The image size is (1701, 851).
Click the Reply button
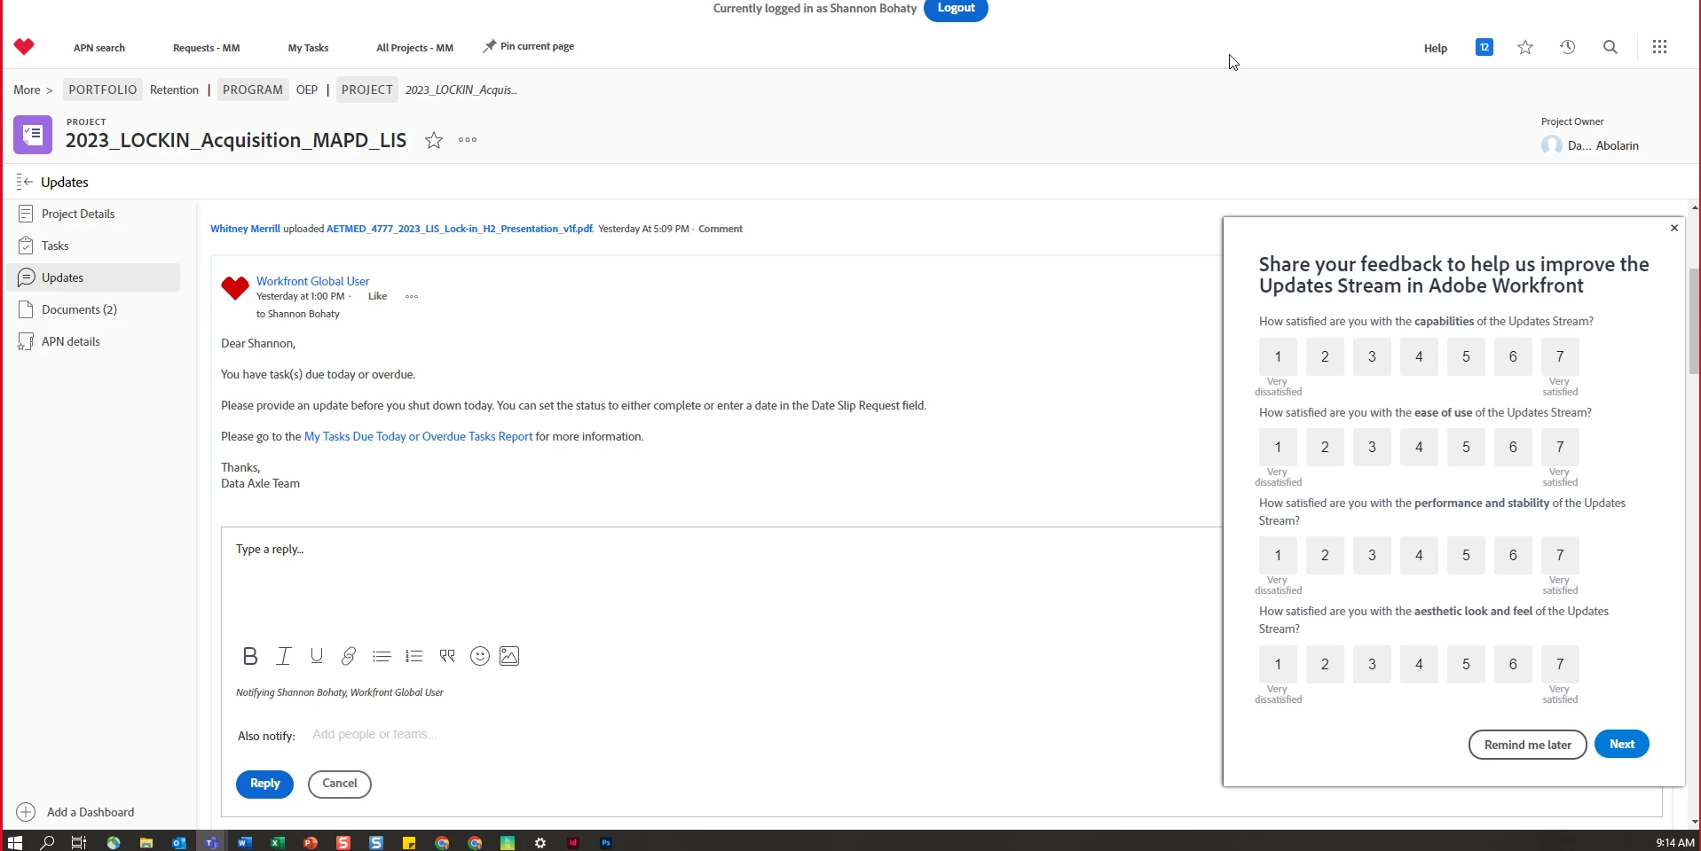coord(264,784)
